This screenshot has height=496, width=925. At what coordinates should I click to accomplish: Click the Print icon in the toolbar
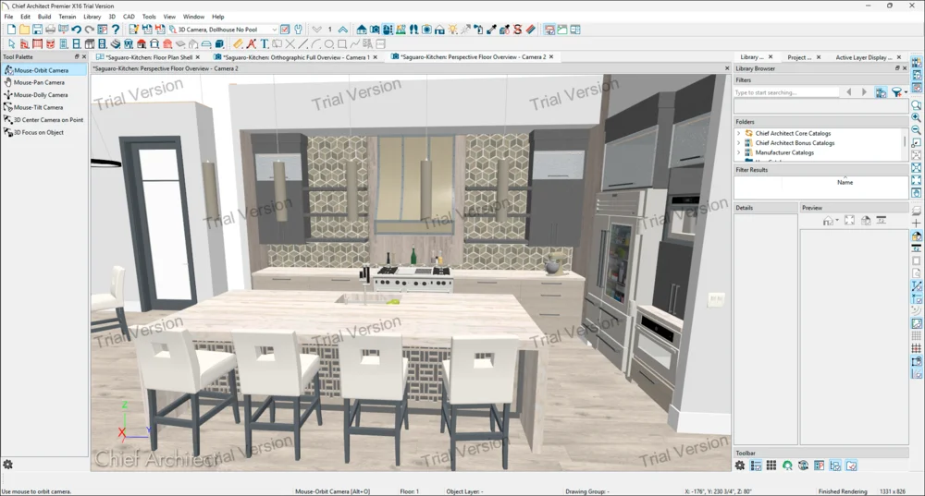(x=50, y=30)
